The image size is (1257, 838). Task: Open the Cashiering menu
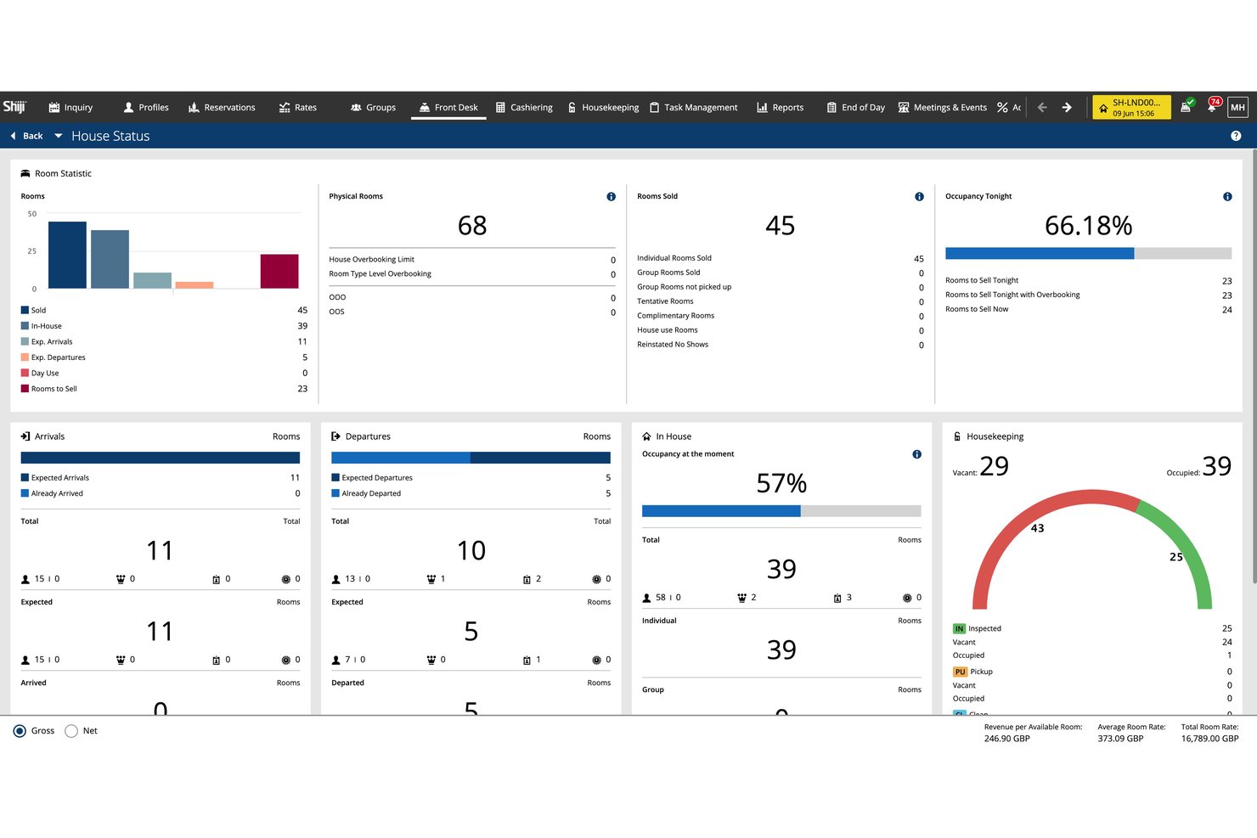pyautogui.click(x=524, y=108)
